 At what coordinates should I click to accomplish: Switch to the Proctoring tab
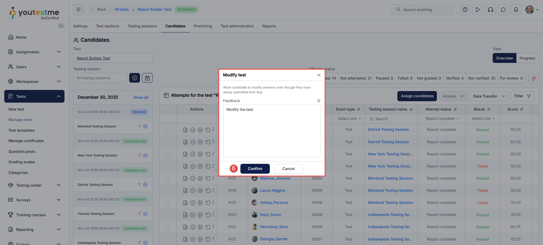[x=203, y=26]
